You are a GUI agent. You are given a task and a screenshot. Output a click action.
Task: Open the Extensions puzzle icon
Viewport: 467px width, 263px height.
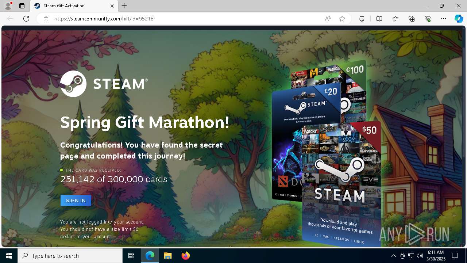362,19
